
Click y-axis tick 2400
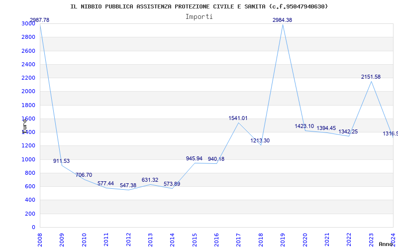point(28,64)
